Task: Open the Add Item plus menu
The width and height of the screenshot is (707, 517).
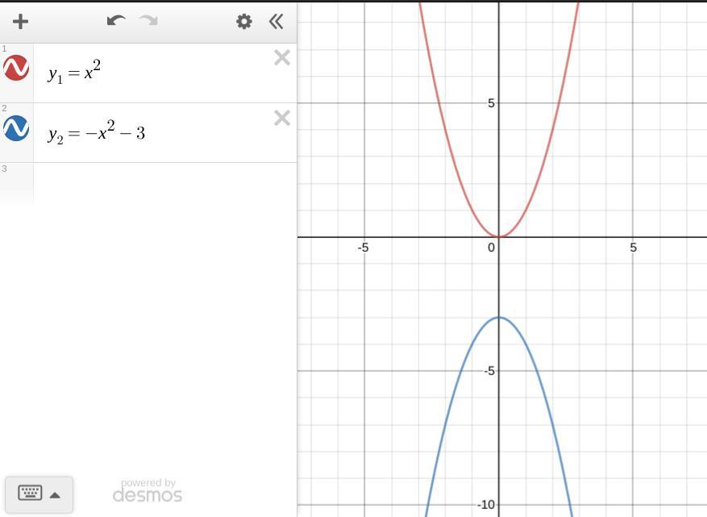Action: point(20,21)
